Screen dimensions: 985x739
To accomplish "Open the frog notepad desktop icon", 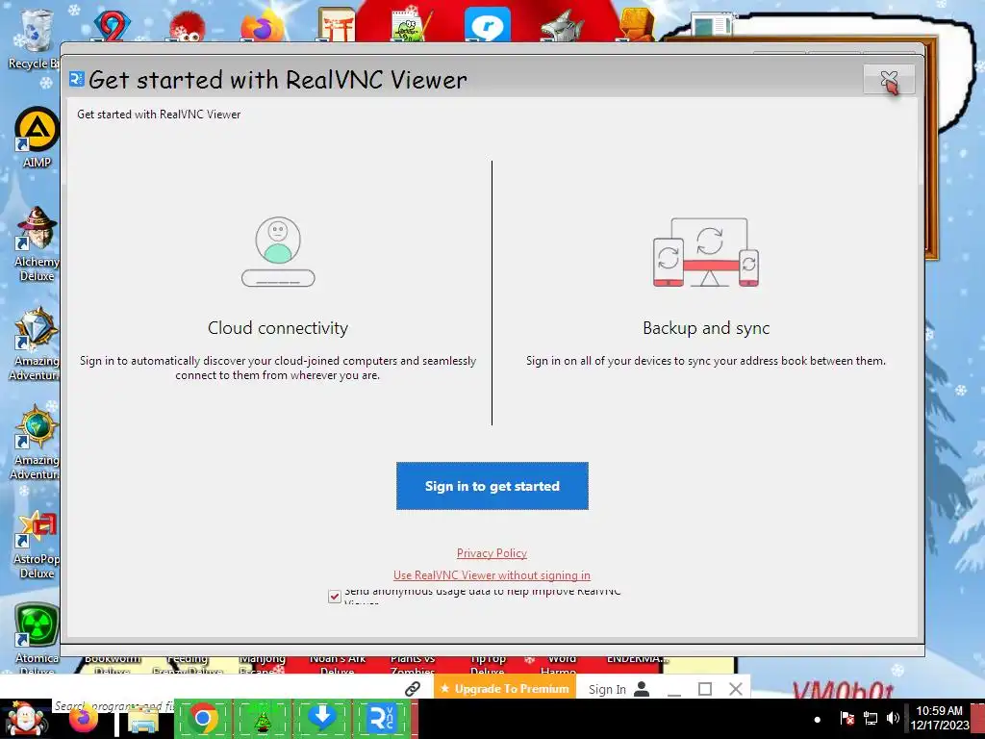I will click(412, 26).
